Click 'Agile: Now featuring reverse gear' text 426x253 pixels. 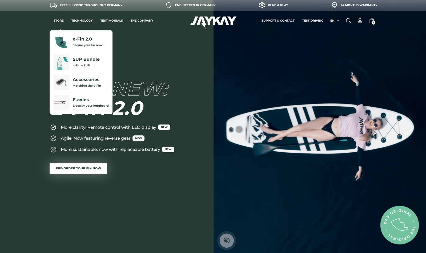95,138
